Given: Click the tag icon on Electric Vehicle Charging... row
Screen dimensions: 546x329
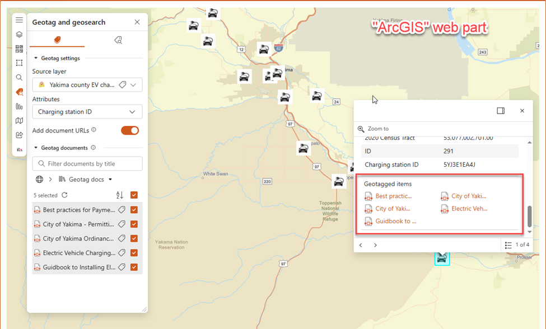Looking at the screenshot, I should click(122, 253).
